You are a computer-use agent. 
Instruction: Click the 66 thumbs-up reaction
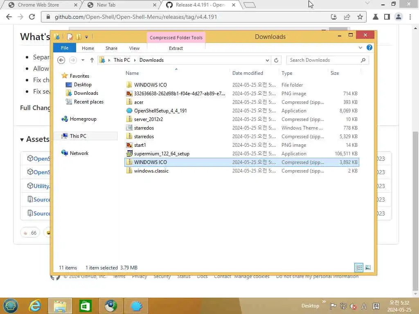click(30, 233)
